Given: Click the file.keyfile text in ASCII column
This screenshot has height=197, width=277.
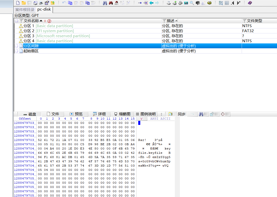Looking at the screenshot, I should 150,153.
